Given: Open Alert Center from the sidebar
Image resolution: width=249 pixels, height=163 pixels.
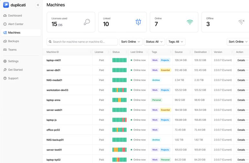Looking at the screenshot, I should click(x=21, y=24).
